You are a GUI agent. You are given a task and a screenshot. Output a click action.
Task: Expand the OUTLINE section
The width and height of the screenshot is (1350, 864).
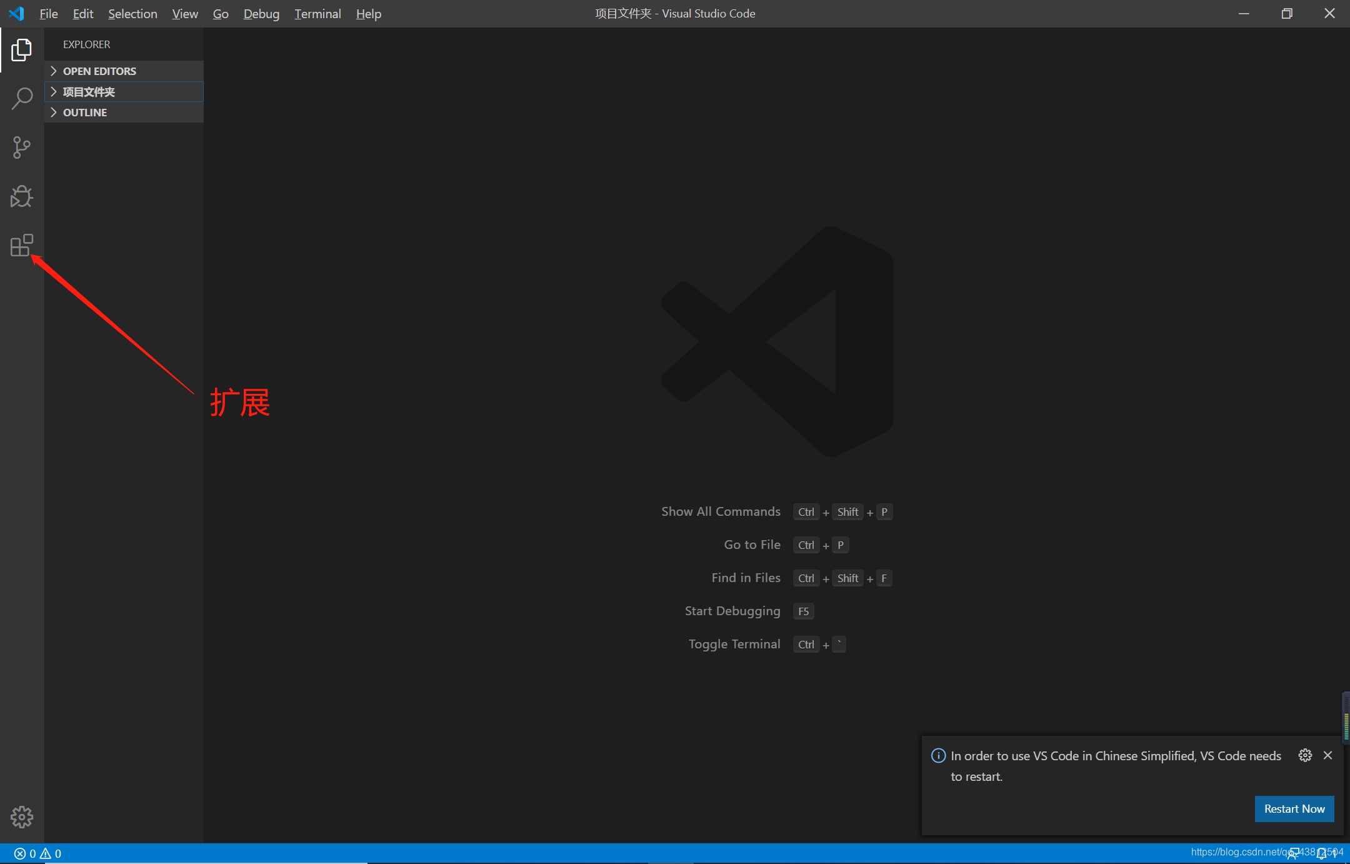click(x=124, y=112)
